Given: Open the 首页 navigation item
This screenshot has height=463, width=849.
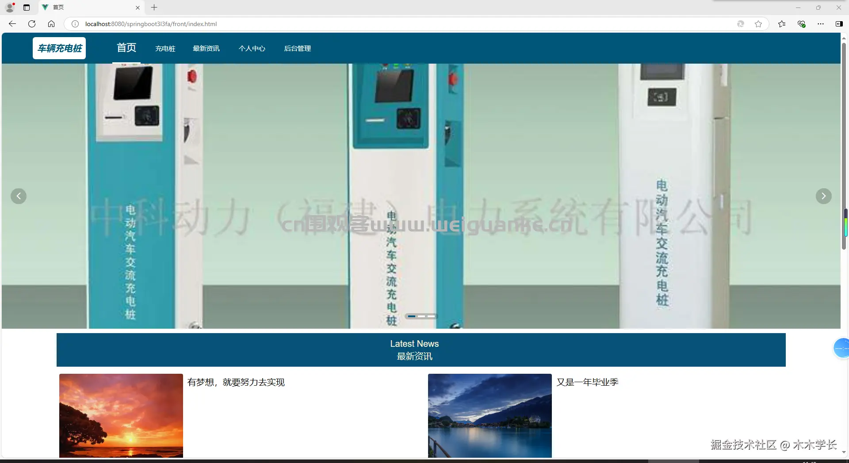Looking at the screenshot, I should click(x=126, y=48).
